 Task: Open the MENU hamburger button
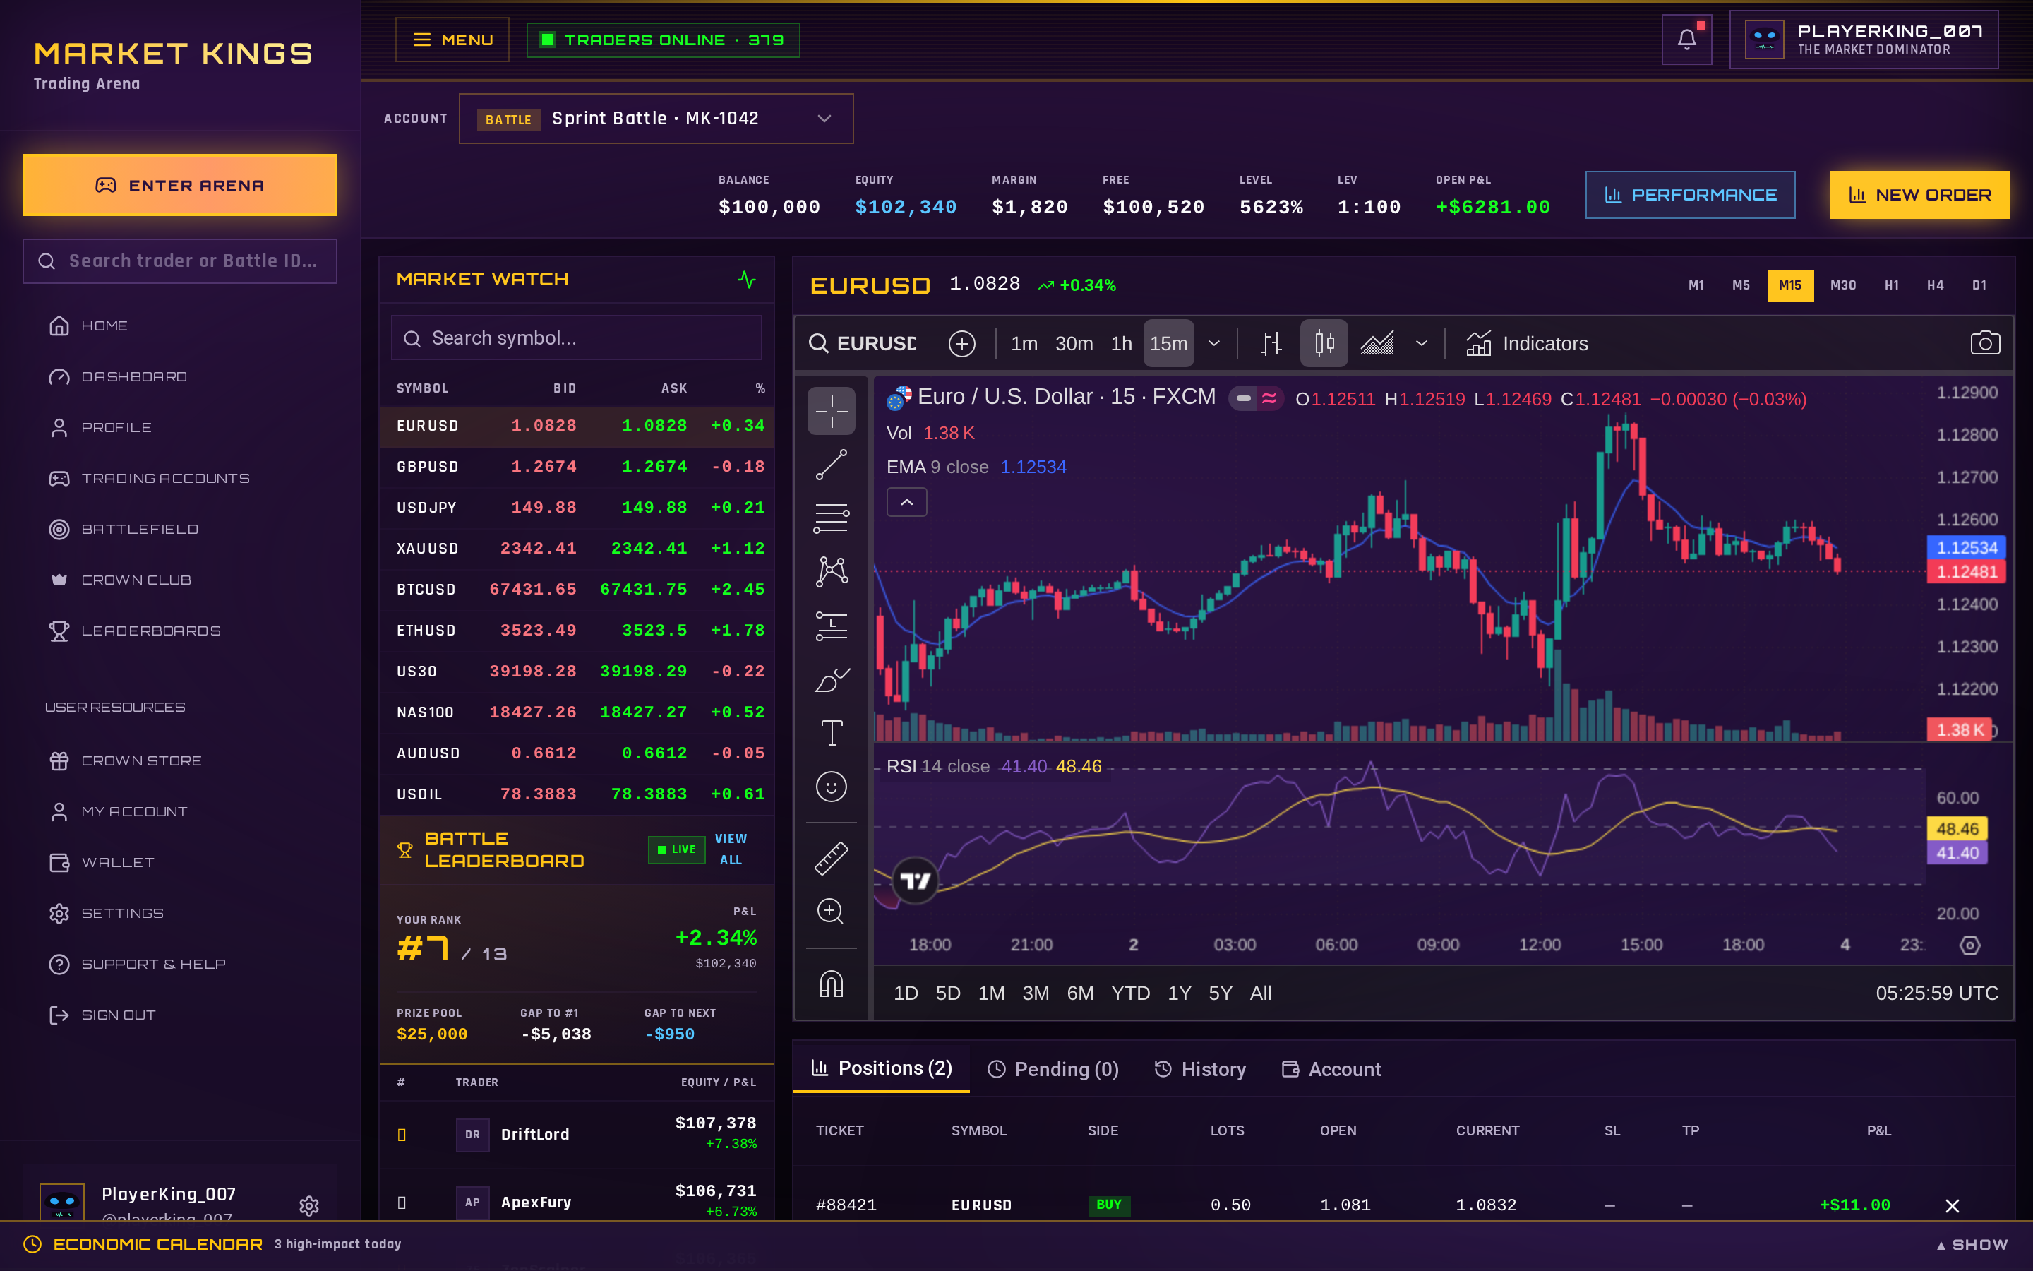(x=452, y=40)
